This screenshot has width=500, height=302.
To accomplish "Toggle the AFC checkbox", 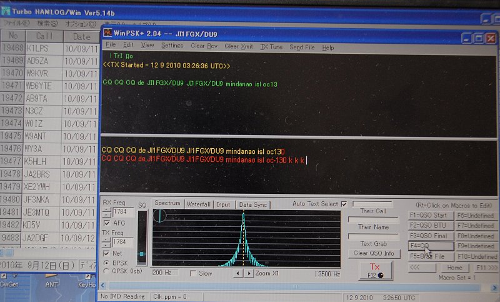I will click(x=107, y=223).
